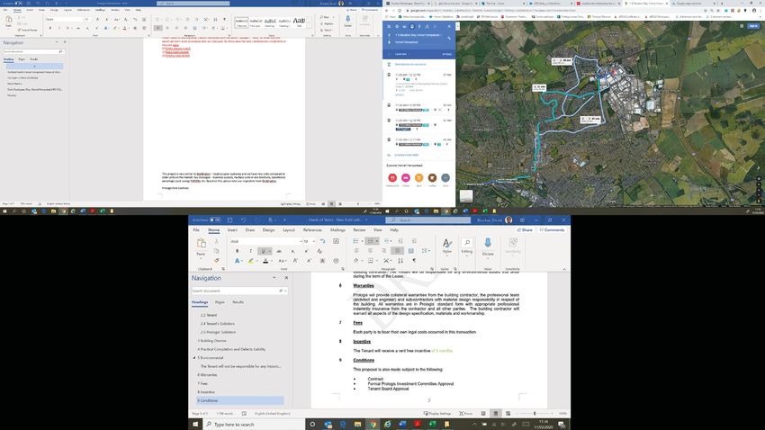This screenshot has height=430, width=765.
Task: Toggle Show/Hide paragraph marks in bottom Word
Action: (414, 260)
